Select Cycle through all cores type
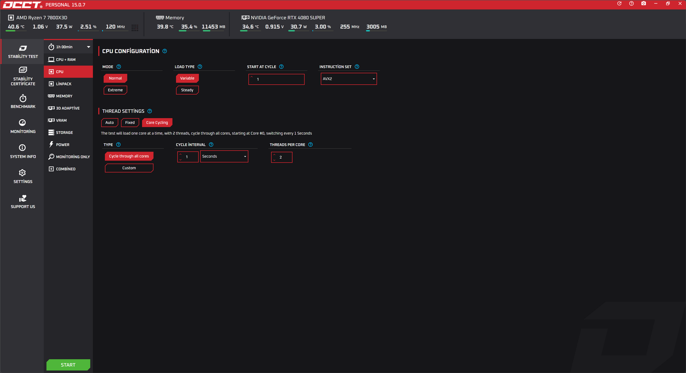Screen dimensions: 686x373 [129, 156]
